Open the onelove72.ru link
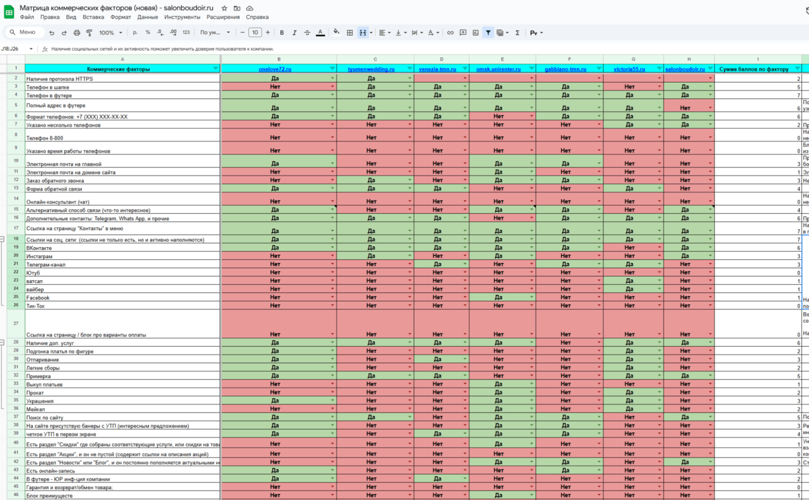809x500 pixels. pos(275,69)
